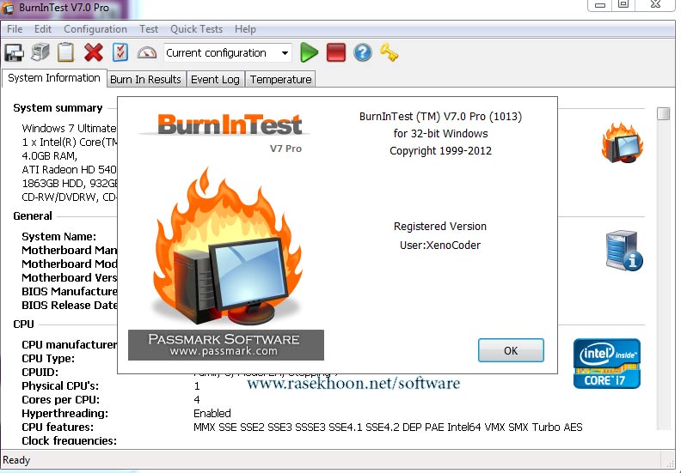Click the 'User:XenoCoder' text in dialog
This screenshot has height=473, width=681.
tap(440, 245)
